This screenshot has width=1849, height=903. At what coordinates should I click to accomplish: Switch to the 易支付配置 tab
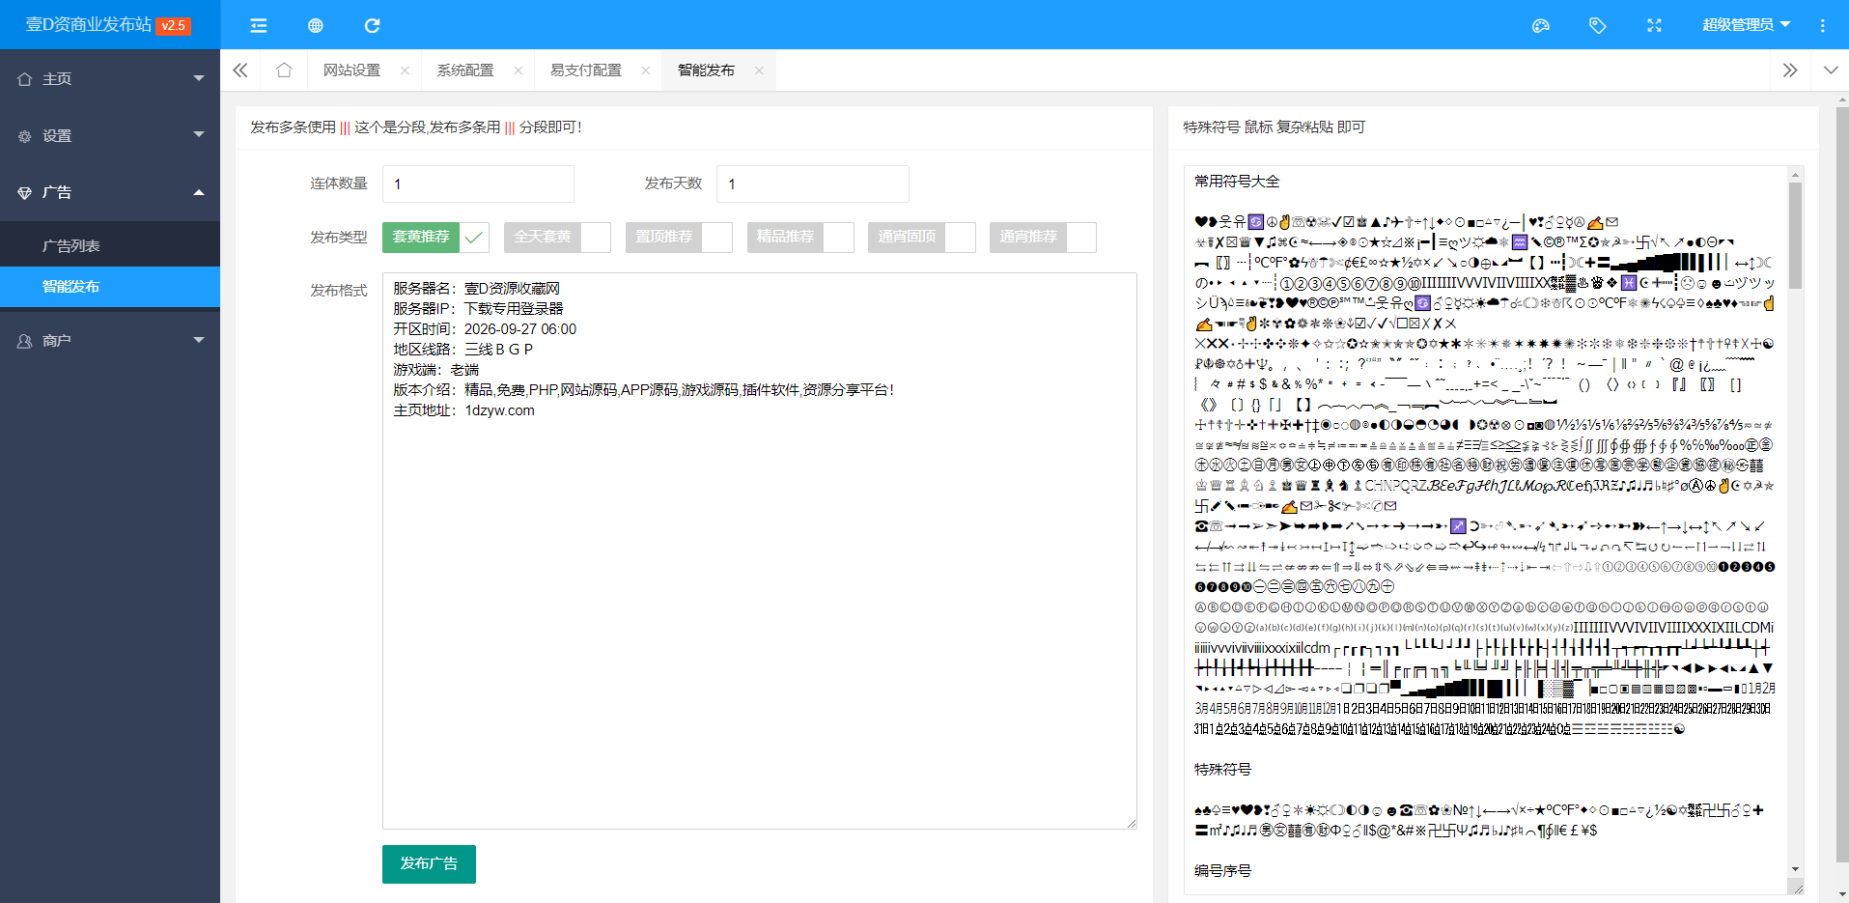[586, 71]
